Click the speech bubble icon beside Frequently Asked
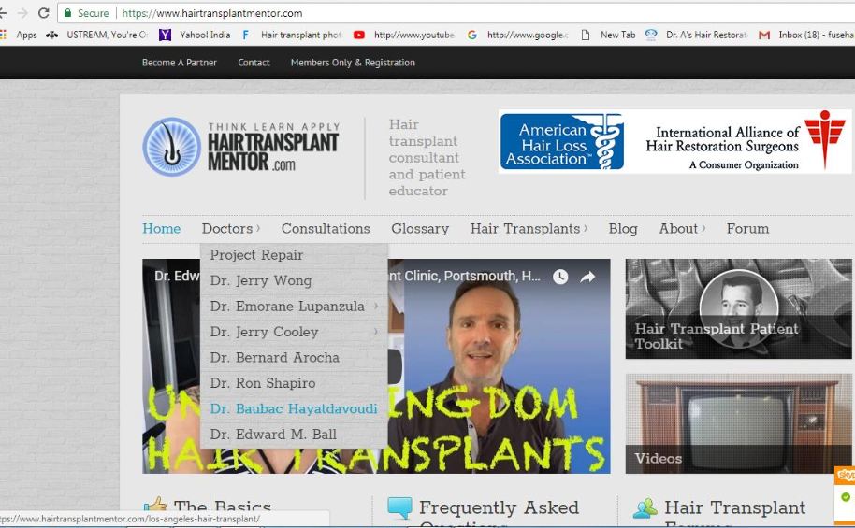855x528 pixels. coord(399,507)
